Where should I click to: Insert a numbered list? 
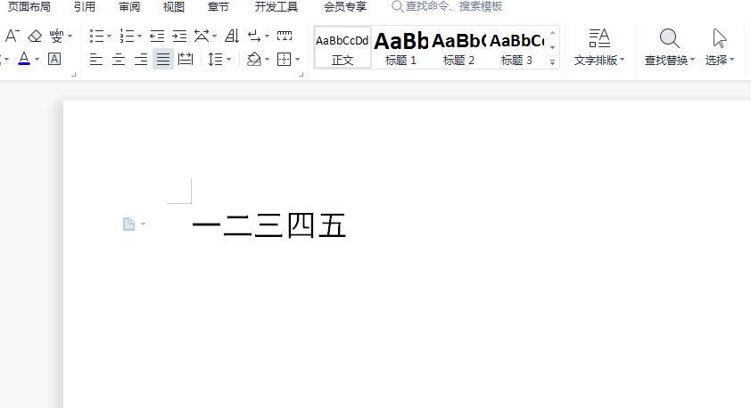pyautogui.click(x=127, y=36)
